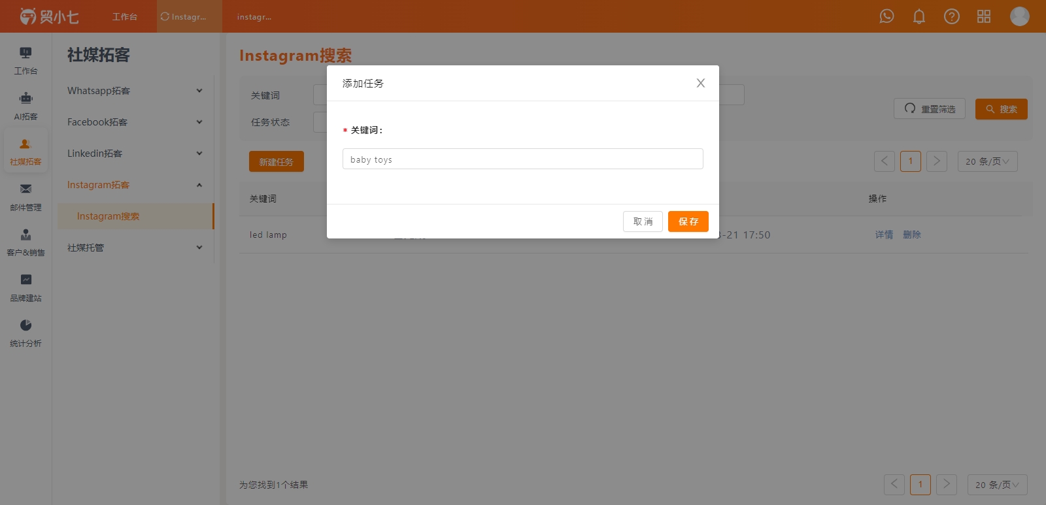Expand Facebook拓客 menu

coord(135,122)
